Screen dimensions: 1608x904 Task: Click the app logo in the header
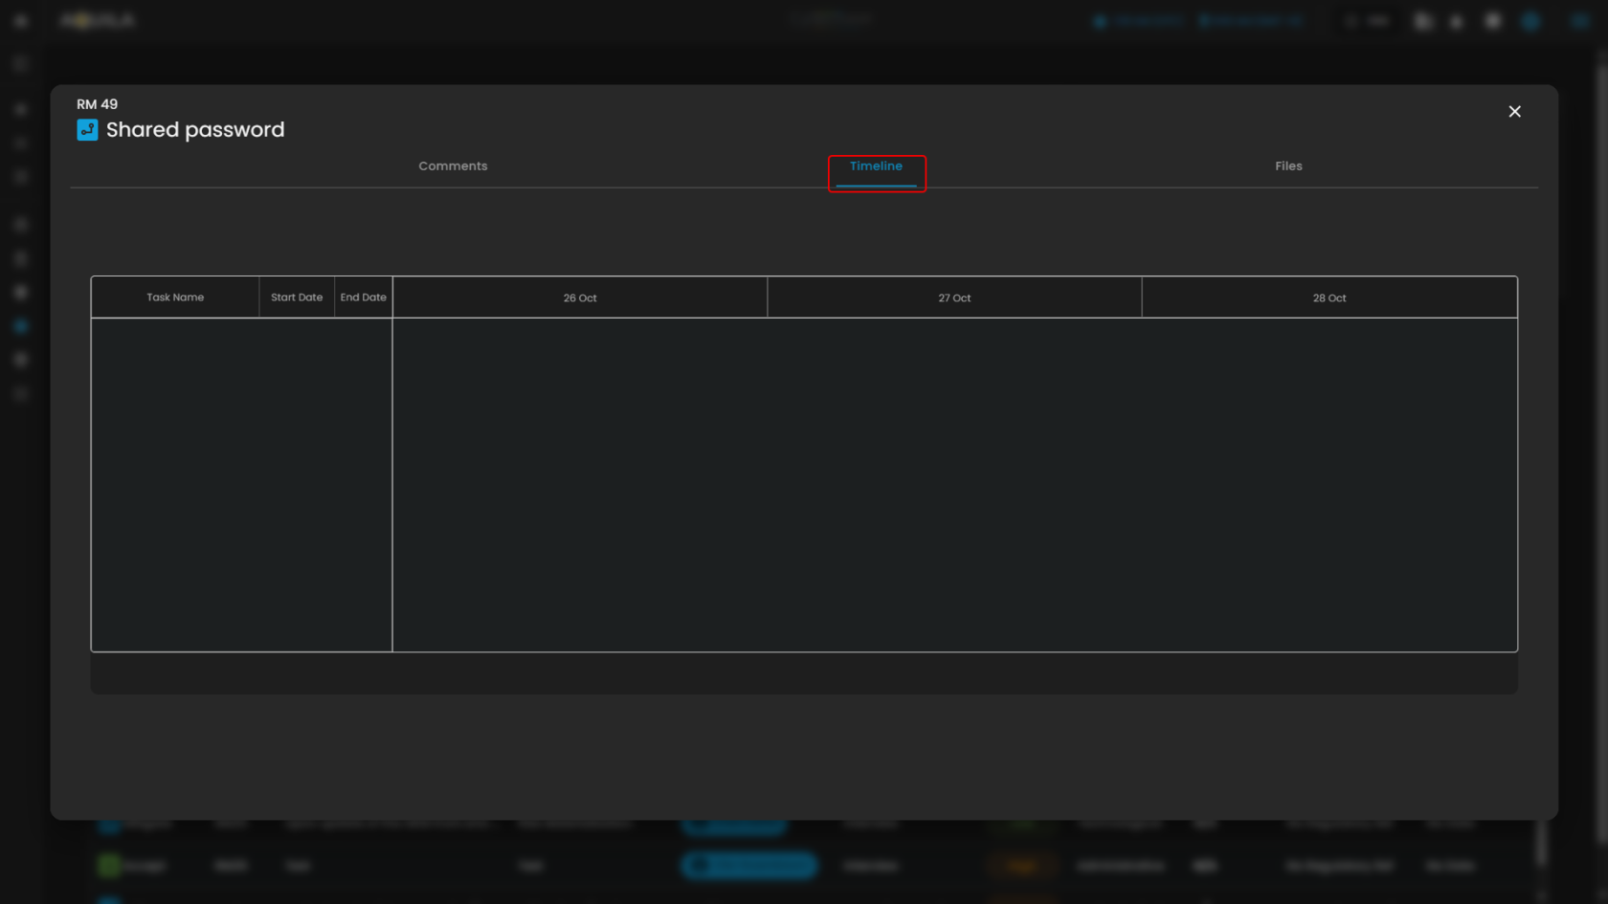click(x=98, y=21)
